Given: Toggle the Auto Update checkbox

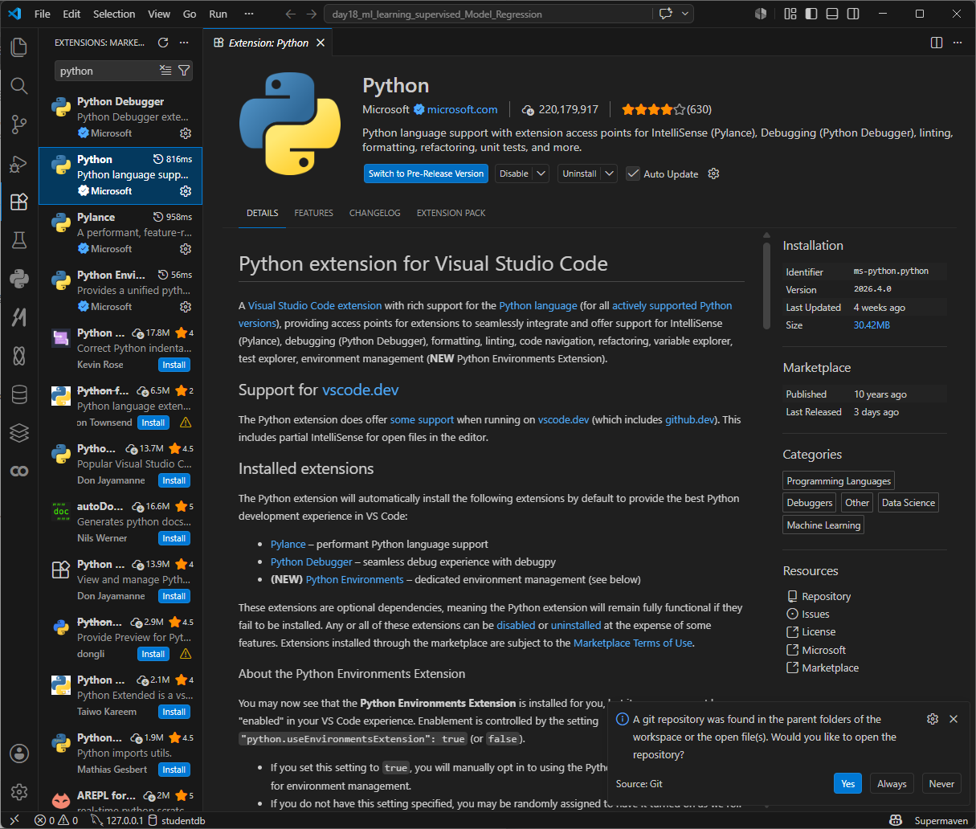Looking at the screenshot, I should 633,174.
